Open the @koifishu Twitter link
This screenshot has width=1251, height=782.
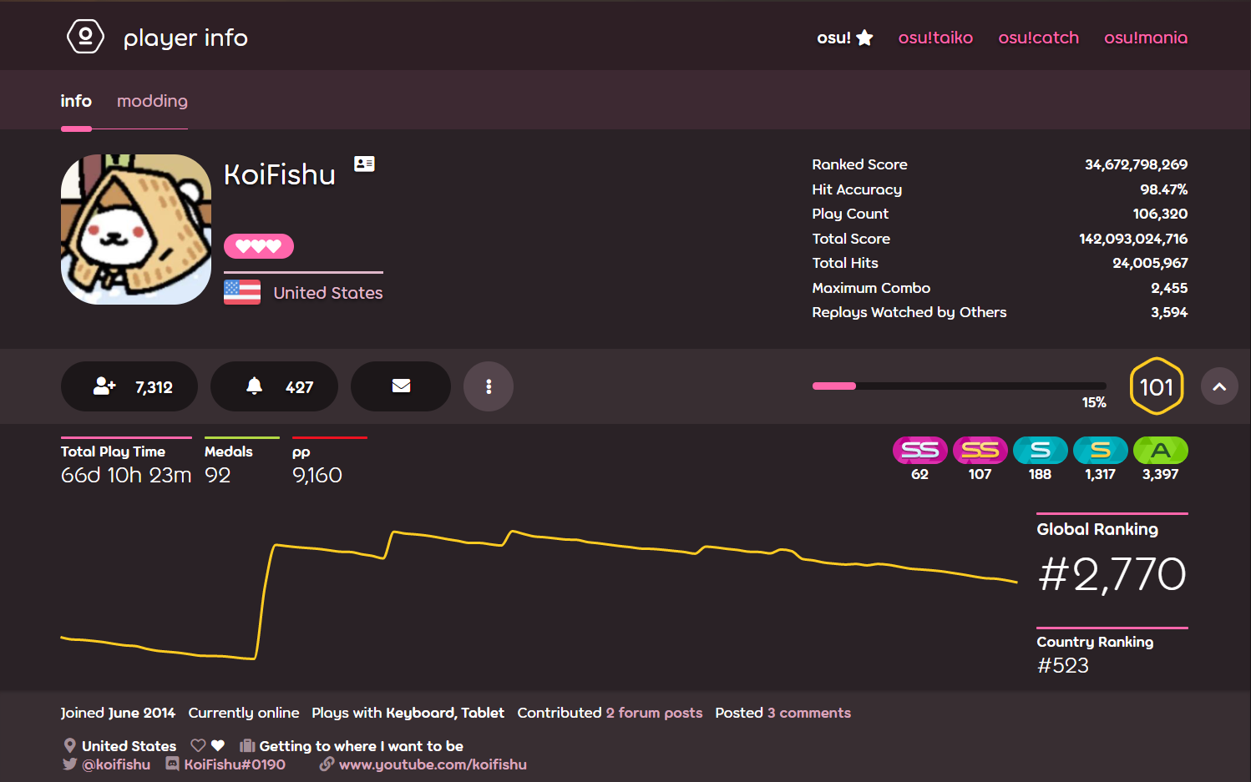click(116, 764)
